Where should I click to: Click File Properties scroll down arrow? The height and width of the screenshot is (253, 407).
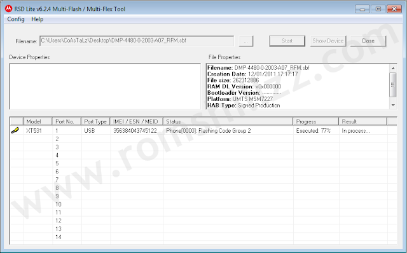393,105
